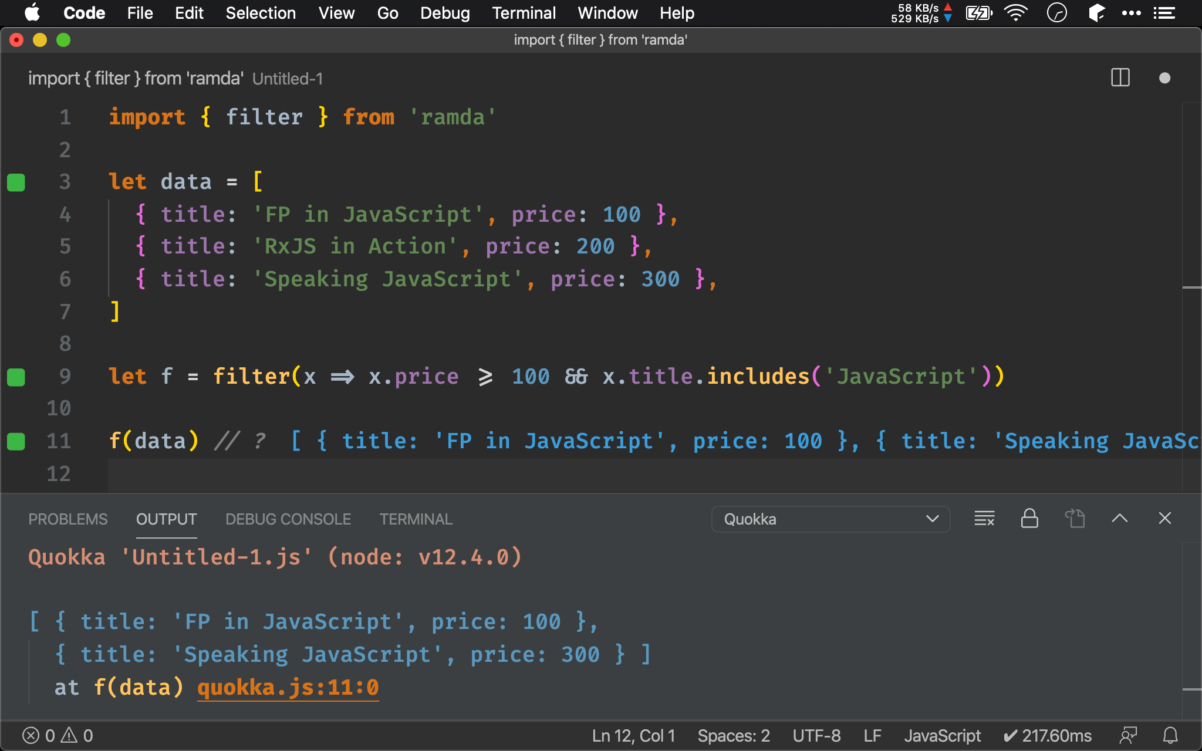
Task: Open the DEBUG CONSOLE tab
Action: (288, 519)
